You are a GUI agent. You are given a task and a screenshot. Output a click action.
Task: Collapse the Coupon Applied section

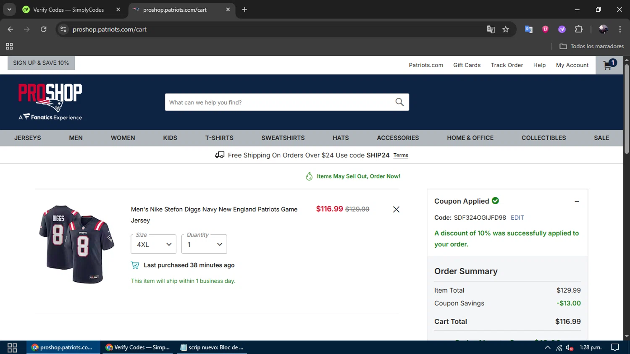point(577,201)
